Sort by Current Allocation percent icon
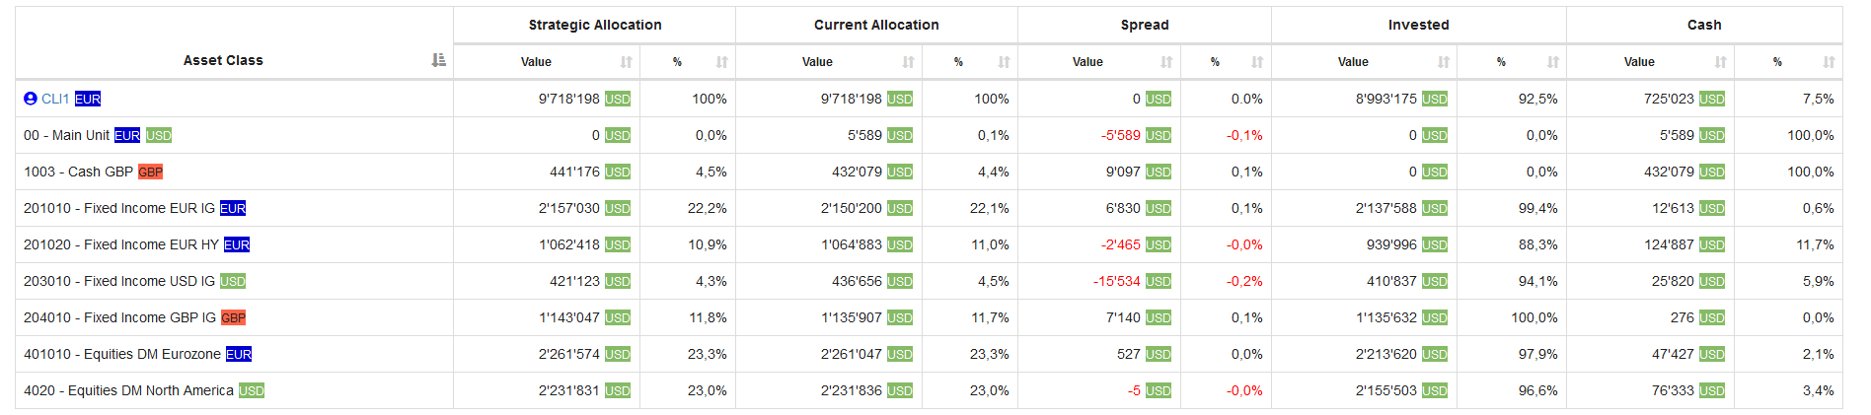 1005,62
